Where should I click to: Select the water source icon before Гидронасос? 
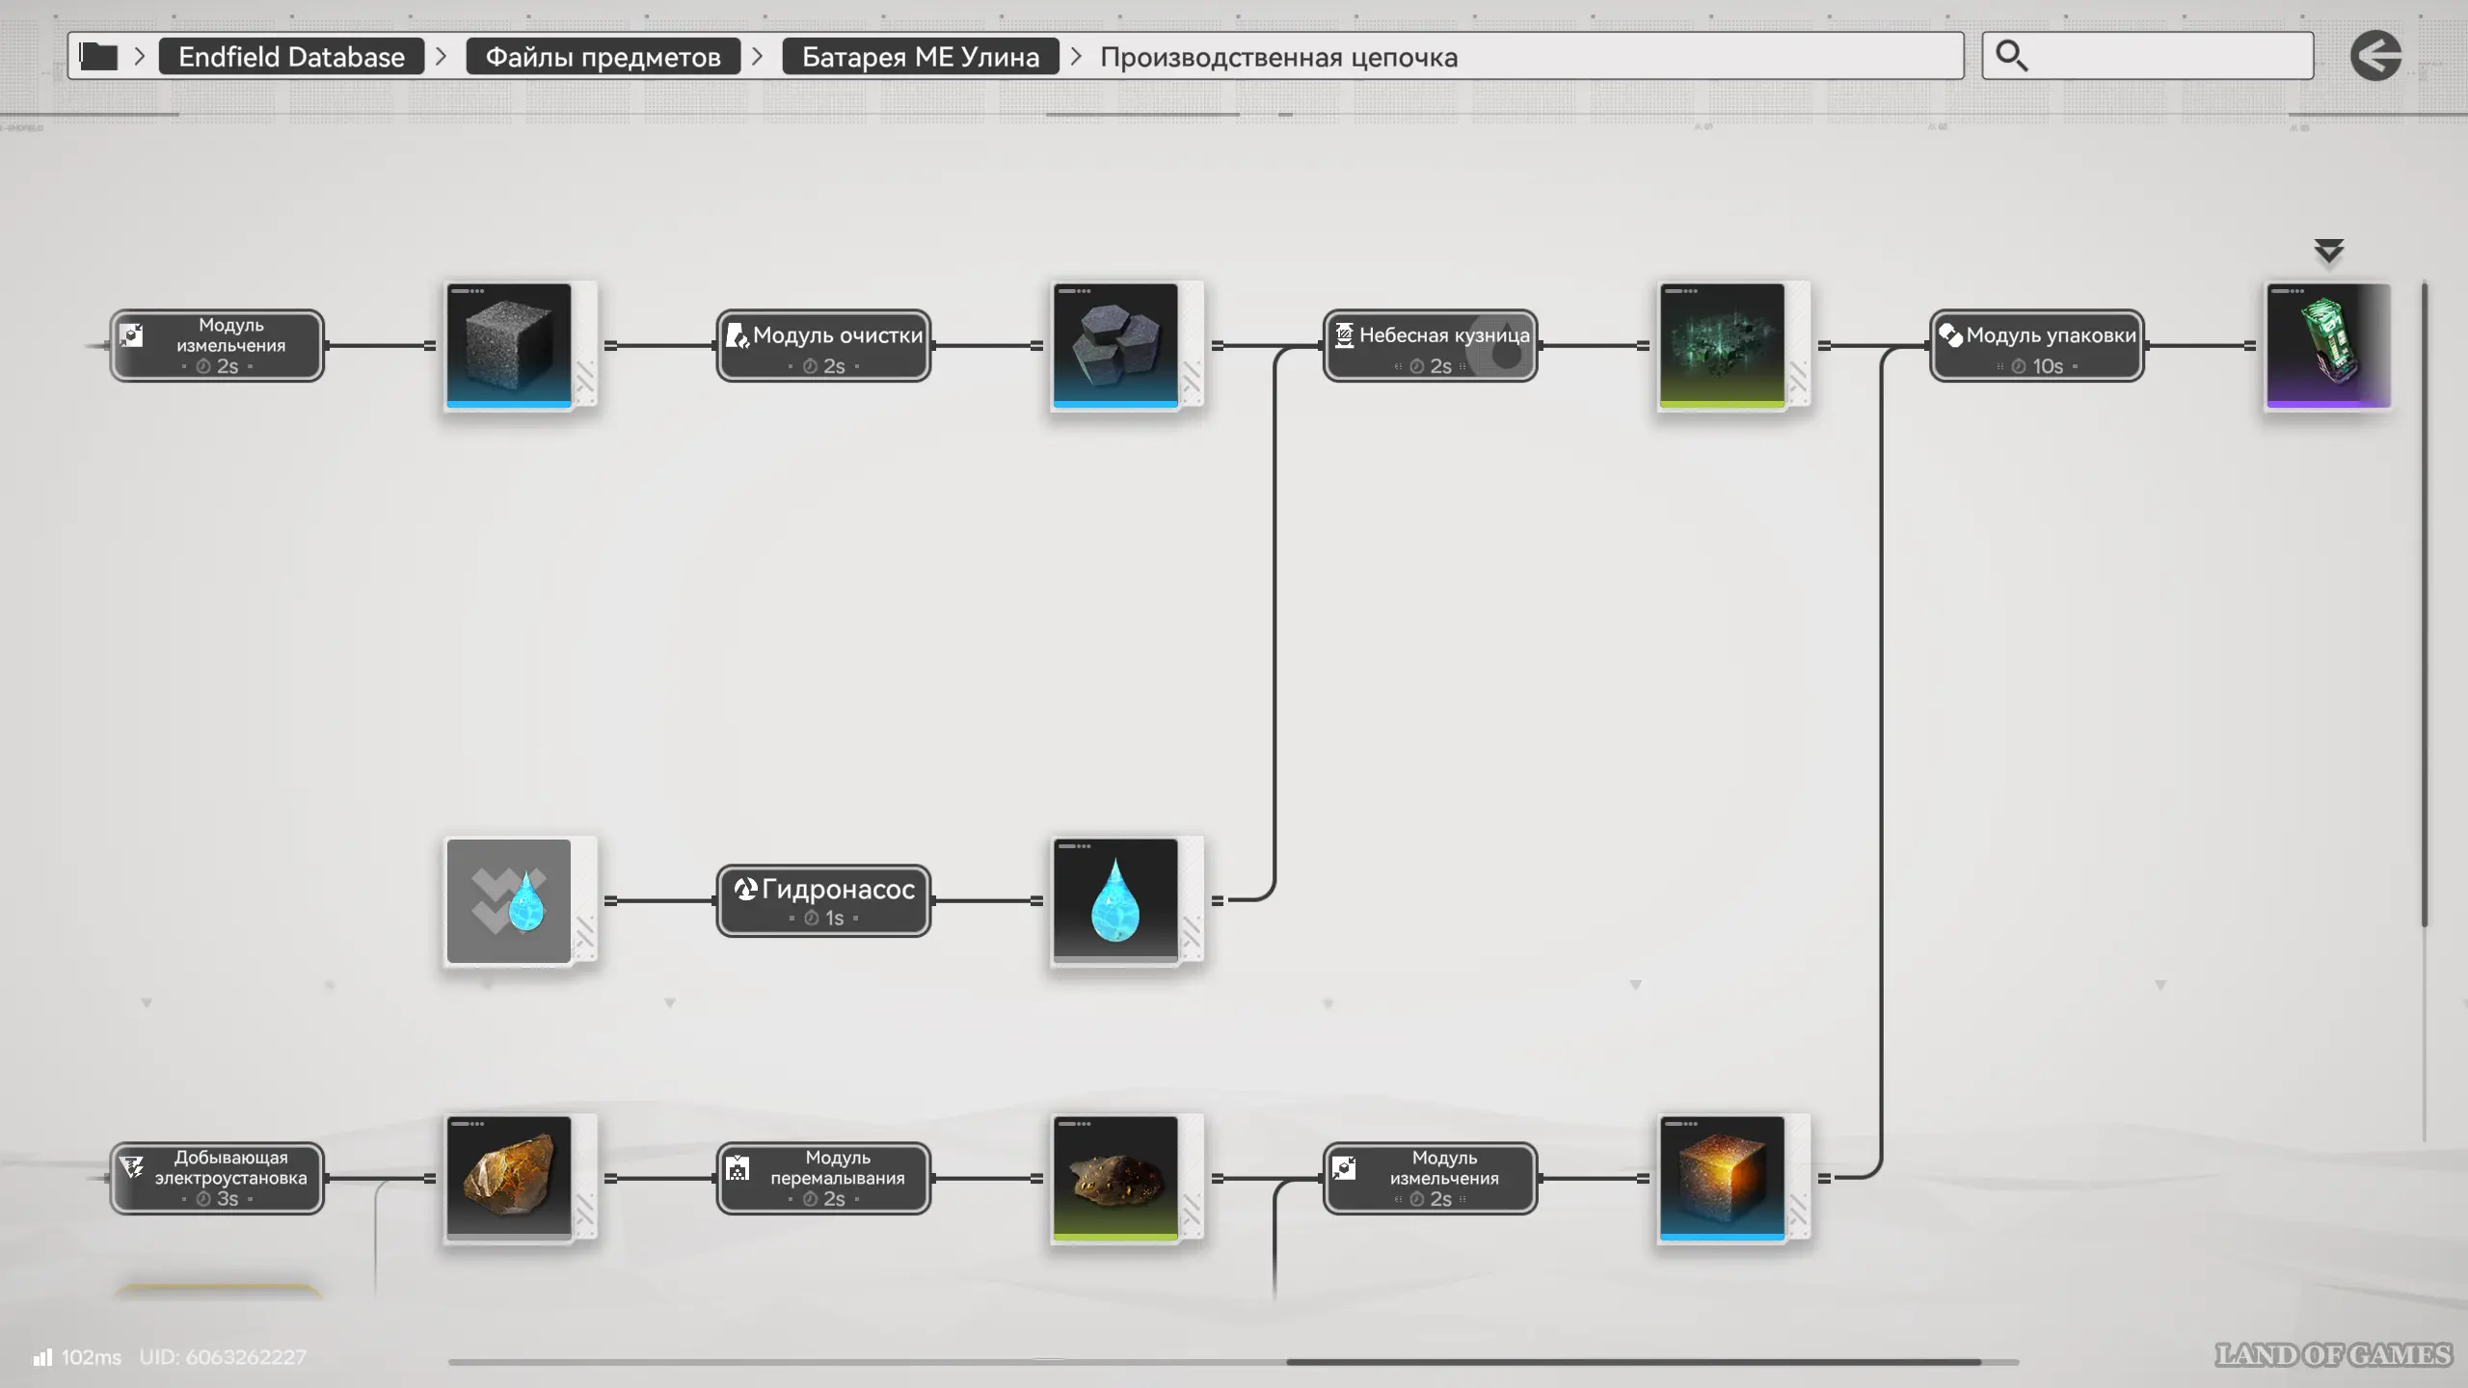click(x=509, y=900)
